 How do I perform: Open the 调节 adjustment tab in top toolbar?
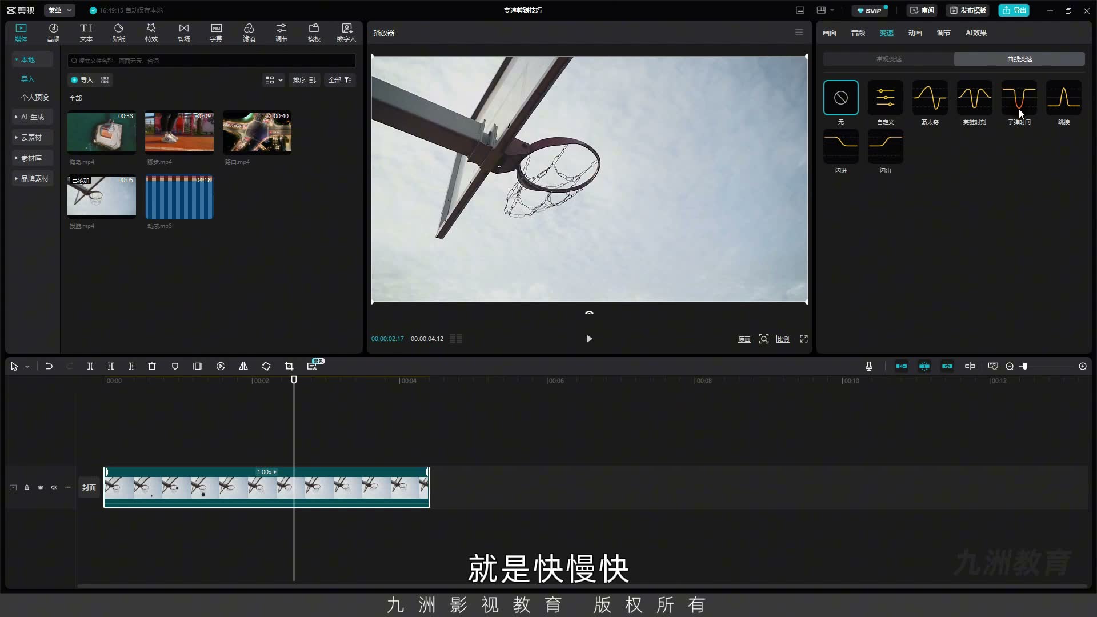(281, 33)
